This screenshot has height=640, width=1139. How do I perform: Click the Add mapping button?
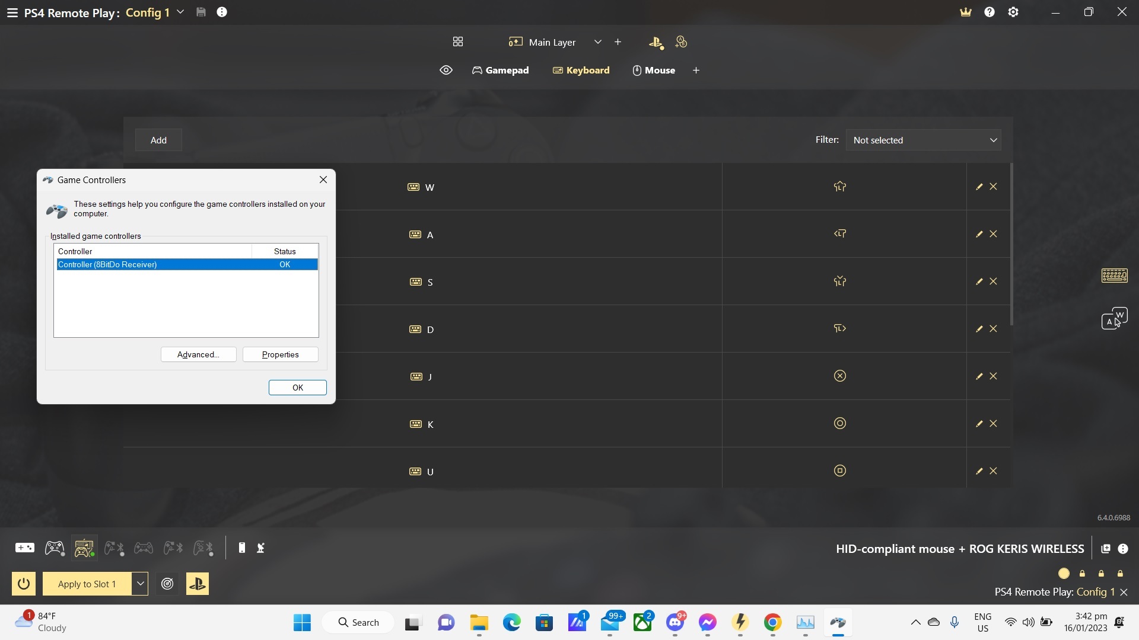158,140
